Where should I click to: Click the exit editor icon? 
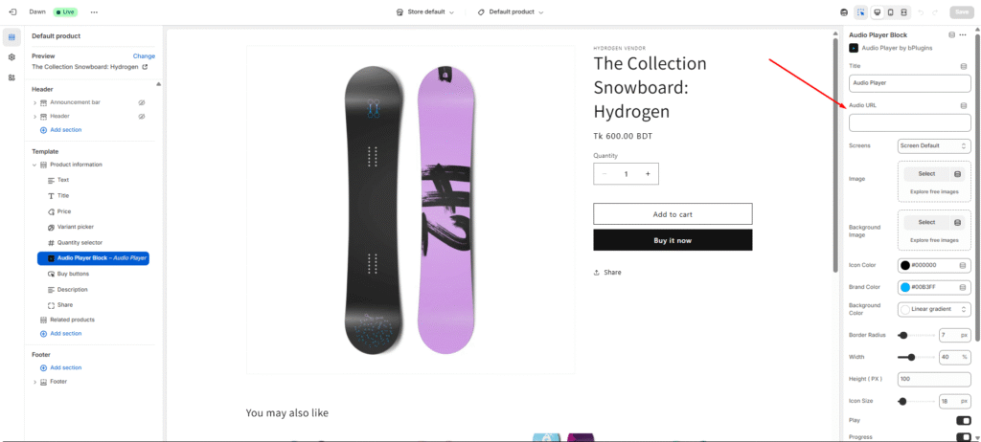[11, 11]
